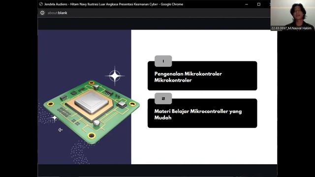Click the large four-point star sparkle graphic
315x177 pixels.
[x=115, y=76]
